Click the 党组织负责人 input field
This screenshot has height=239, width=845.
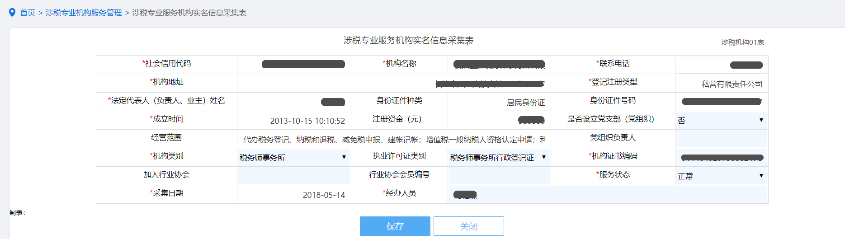coord(721,139)
